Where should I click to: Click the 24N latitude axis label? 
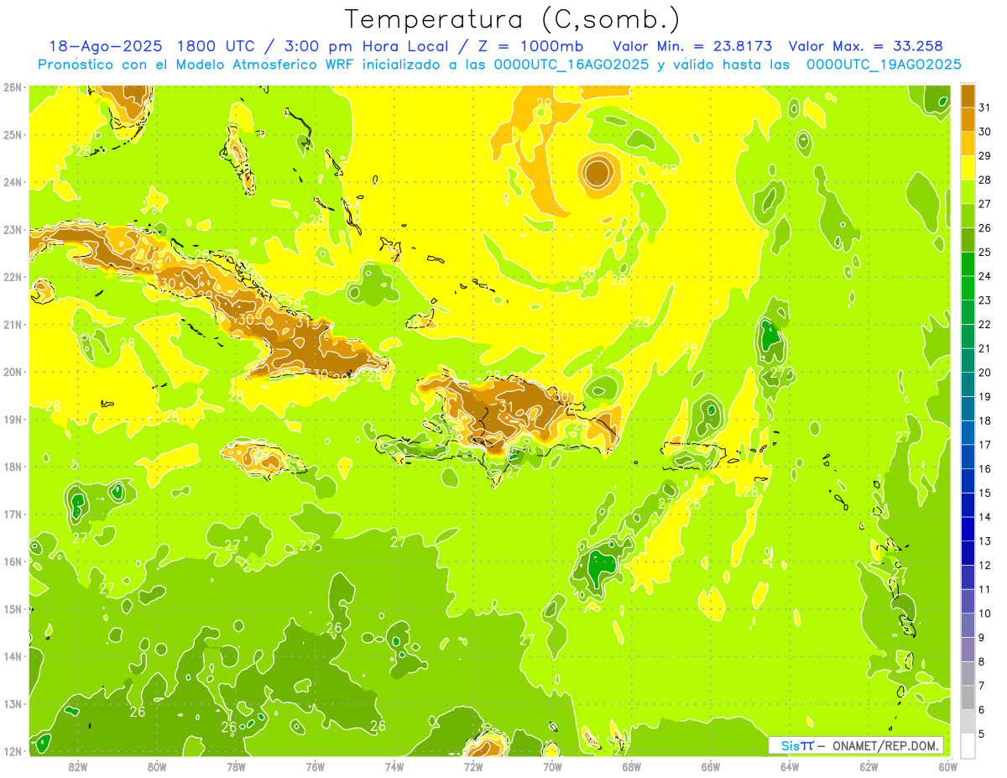(x=13, y=182)
